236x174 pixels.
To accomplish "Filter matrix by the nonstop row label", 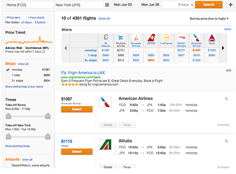I will tap(90, 50).
